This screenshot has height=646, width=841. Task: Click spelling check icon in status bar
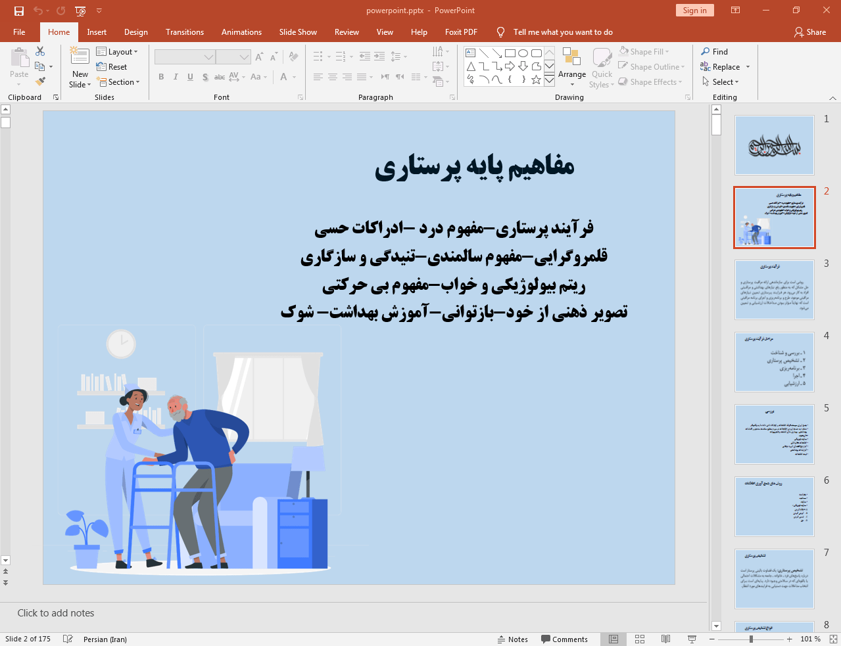coord(68,639)
